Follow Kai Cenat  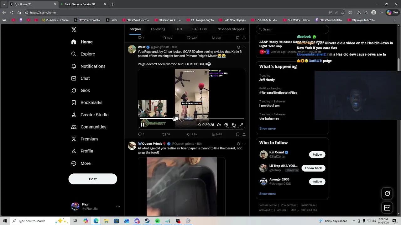point(317,155)
